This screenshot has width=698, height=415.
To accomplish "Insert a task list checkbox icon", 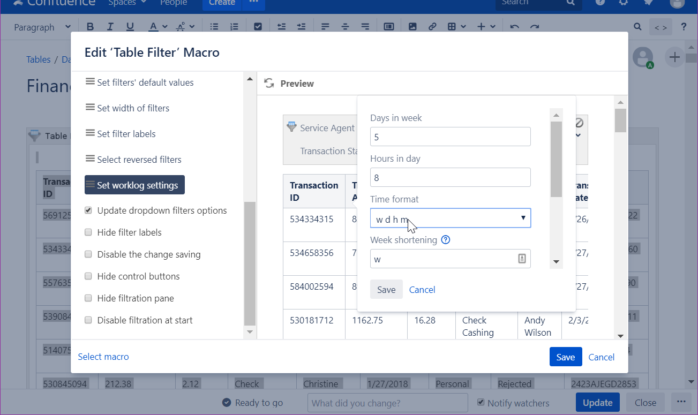I will pos(258,27).
